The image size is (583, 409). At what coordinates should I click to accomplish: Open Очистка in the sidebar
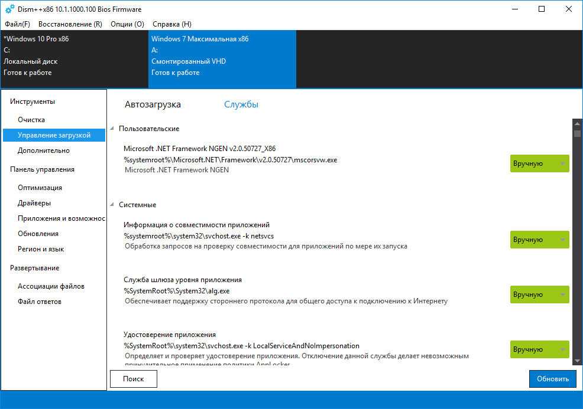(x=31, y=120)
